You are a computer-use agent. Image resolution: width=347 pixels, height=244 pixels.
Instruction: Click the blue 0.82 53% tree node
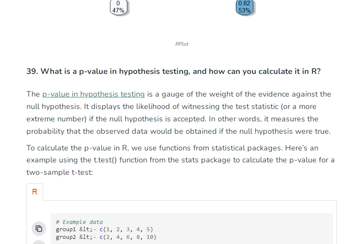[244, 7]
